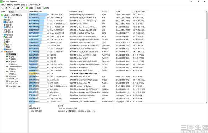Select the 软件 tree icon

pos(5,42)
